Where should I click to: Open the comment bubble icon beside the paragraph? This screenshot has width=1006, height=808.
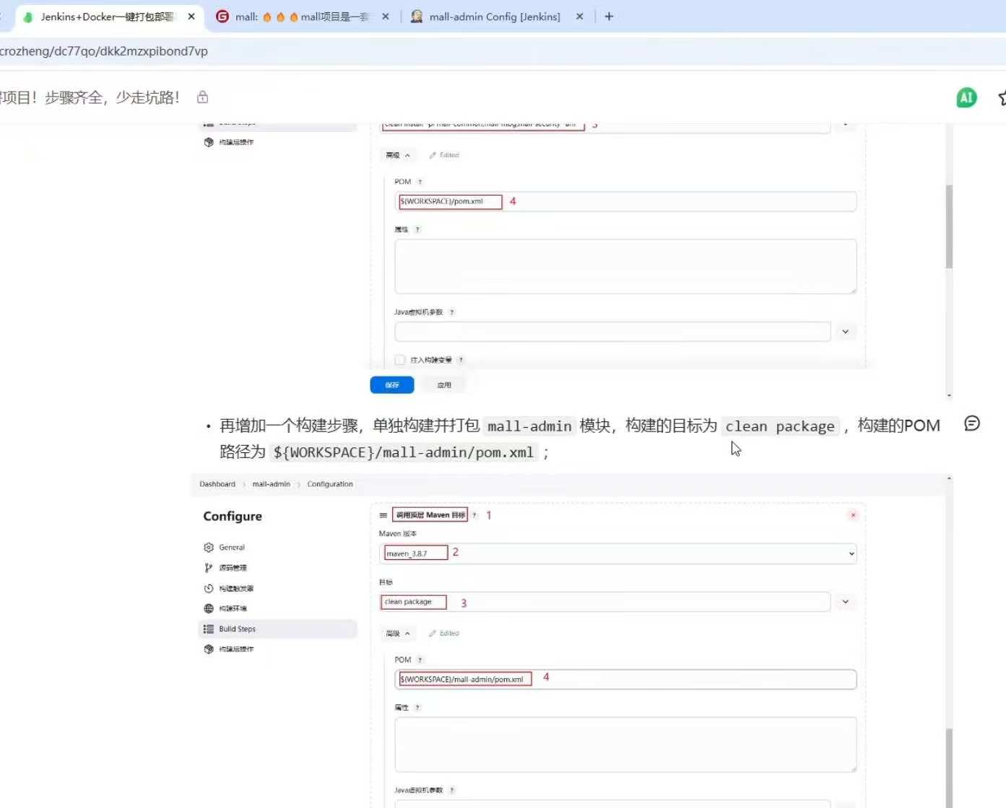[972, 423]
